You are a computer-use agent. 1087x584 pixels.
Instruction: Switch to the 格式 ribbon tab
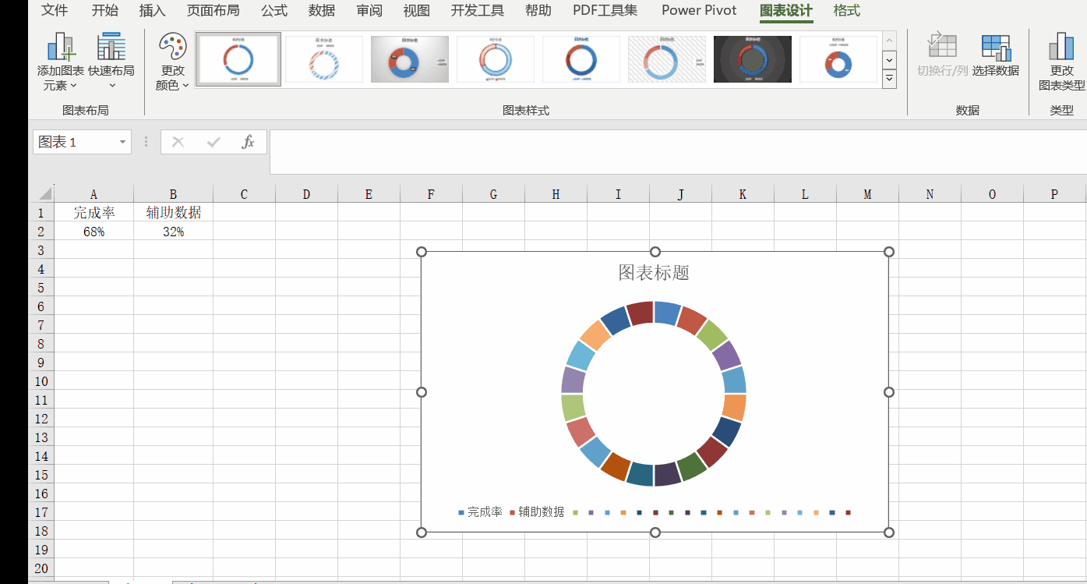click(x=846, y=11)
